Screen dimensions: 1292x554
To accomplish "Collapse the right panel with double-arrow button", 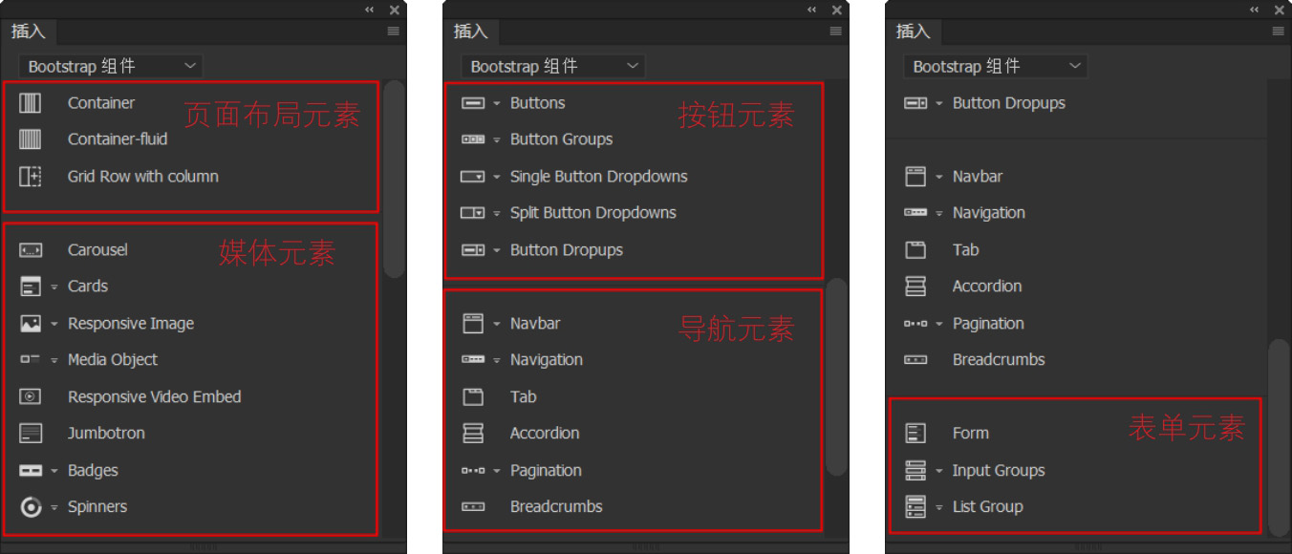I will [x=1256, y=10].
